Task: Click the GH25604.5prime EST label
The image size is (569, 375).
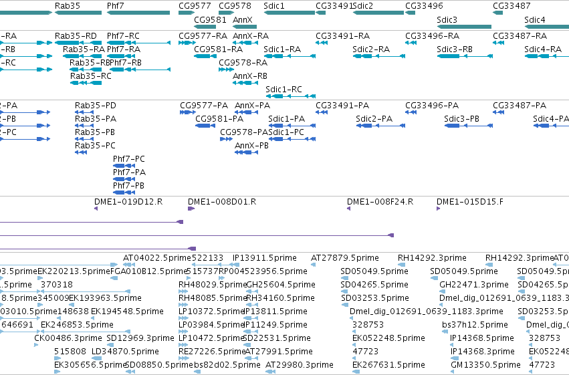Action: click(281, 285)
